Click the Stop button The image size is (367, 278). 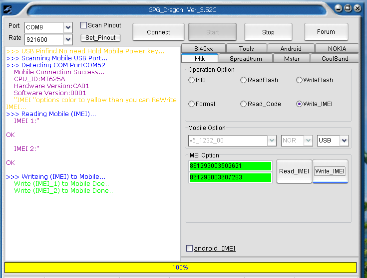[x=268, y=32]
